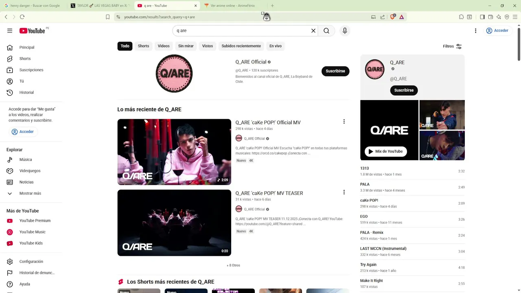Image resolution: width=521 pixels, height=293 pixels.
Task: Click the browser address bar URL
Action: [159, 17]
